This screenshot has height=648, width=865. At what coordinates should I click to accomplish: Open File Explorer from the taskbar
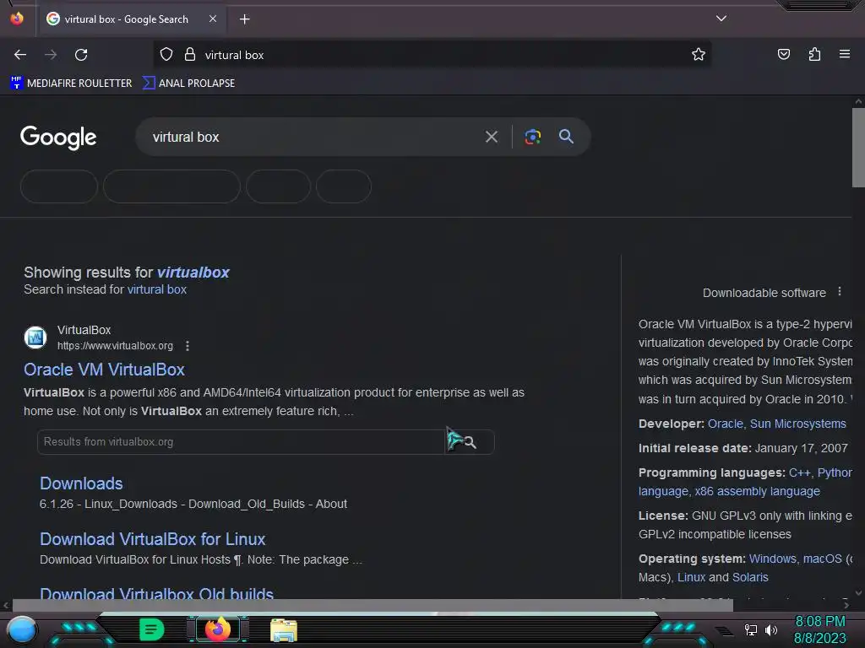pyautogui.click(x=284, y=630)
